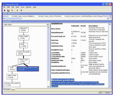
Task: Select the Hash Filter plan node
Action: [x=12, y=76]
